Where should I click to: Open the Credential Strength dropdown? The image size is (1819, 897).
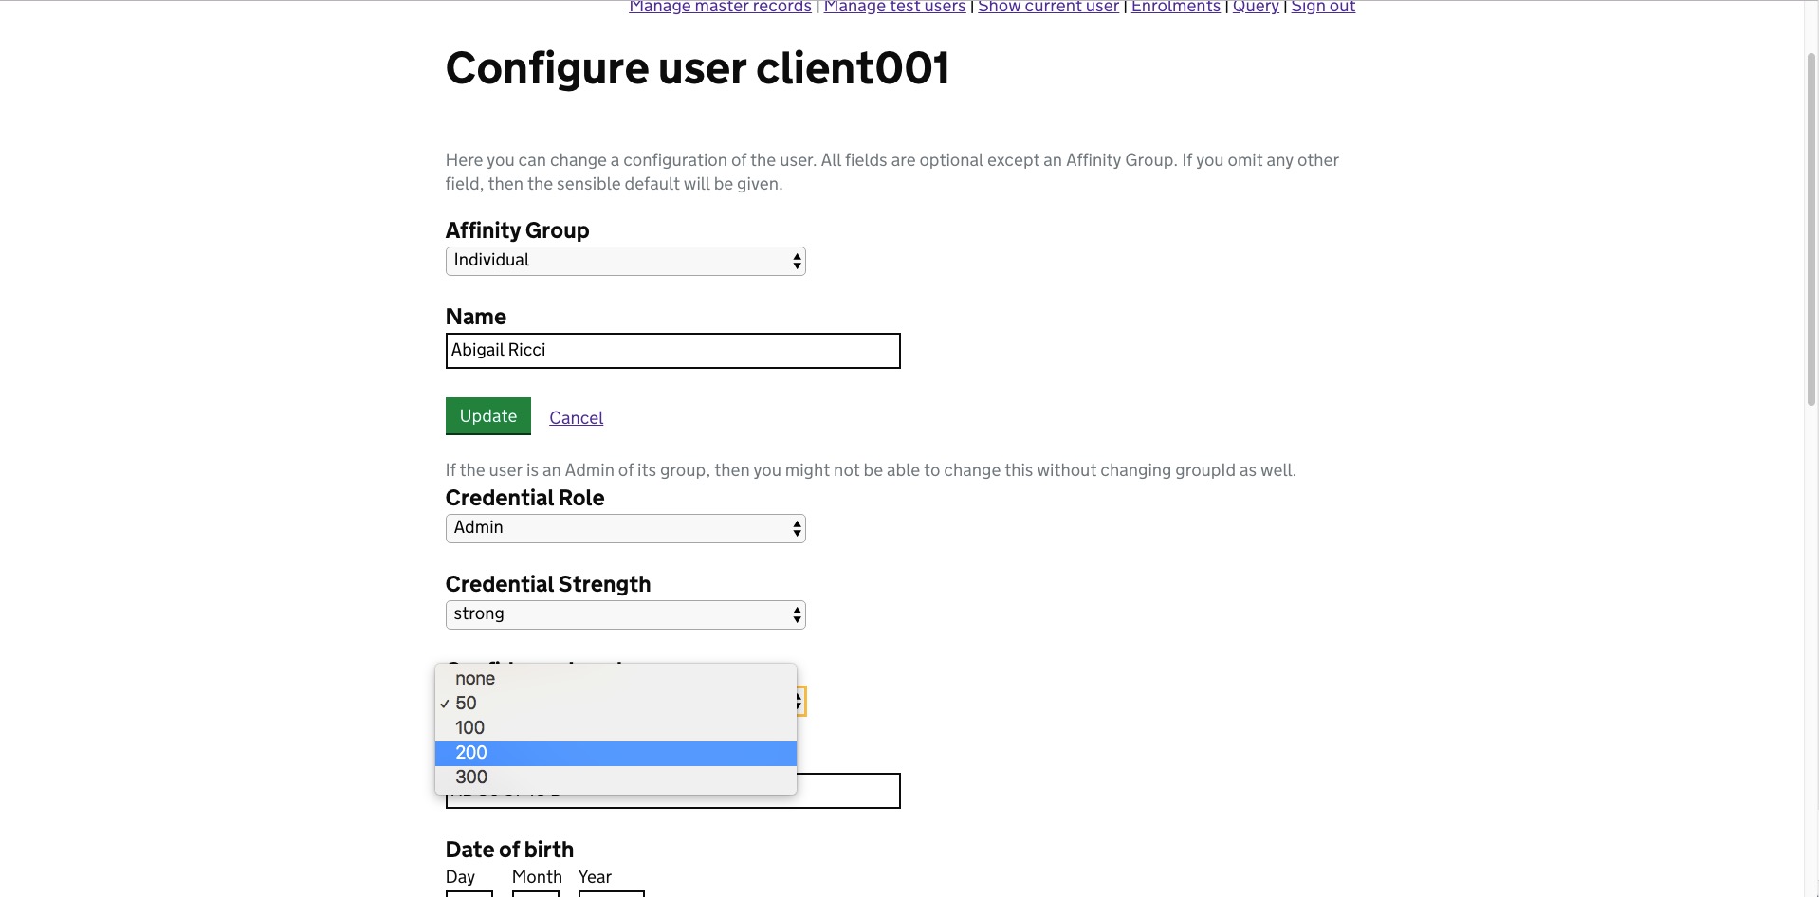tap(625, 614)
